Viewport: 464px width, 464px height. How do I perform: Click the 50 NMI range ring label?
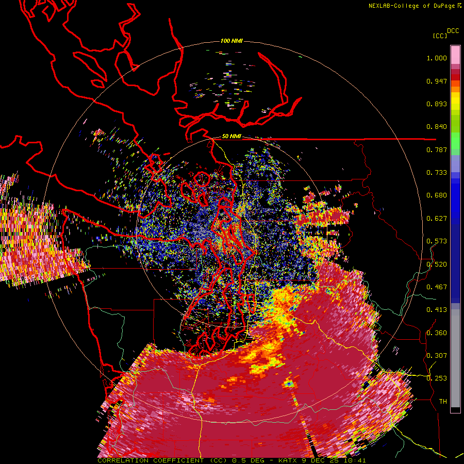231,137
